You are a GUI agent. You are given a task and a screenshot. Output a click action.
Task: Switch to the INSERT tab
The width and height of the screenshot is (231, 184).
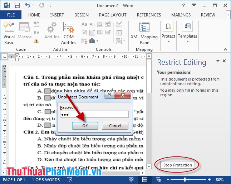point(57,15)
